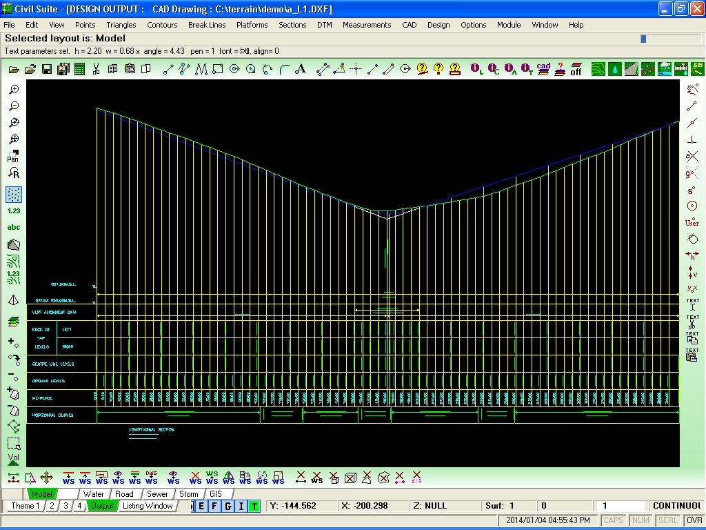Open the Break Lines menu
The image size is (706, 530).
[207, 25]
